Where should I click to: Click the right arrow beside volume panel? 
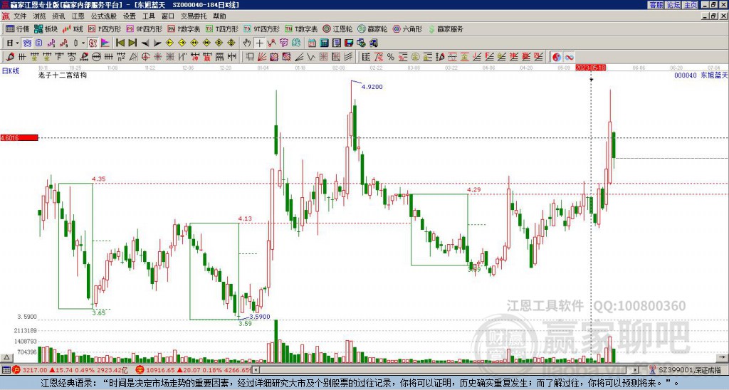723,357
